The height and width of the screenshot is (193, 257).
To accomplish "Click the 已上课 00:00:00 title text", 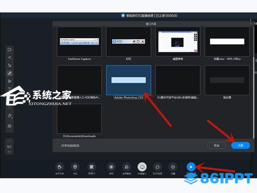I will coord(166,15).
